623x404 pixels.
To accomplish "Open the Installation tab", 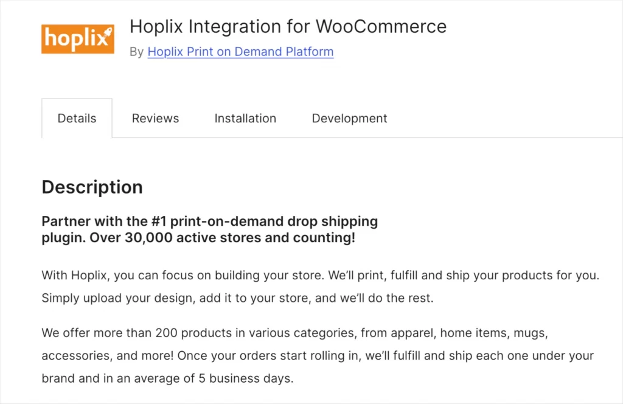I will (x=245, y=118).
